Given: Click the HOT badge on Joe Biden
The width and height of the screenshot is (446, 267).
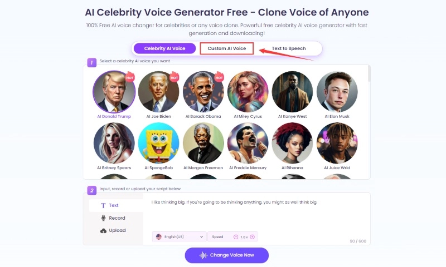Looking at the screenshot, I should pyautogui.click(x=174, y=77).
